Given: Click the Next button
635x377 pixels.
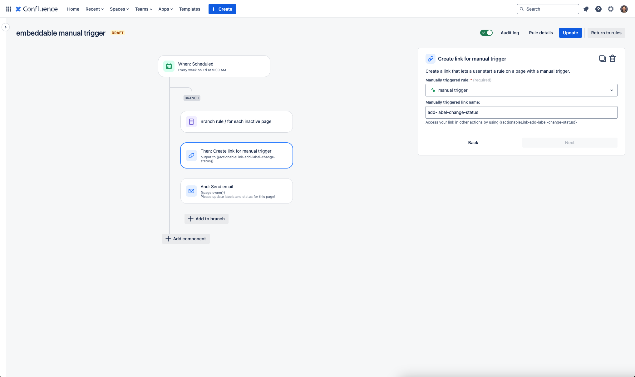Looking at the screenshot, I should [x=570, y=143].
